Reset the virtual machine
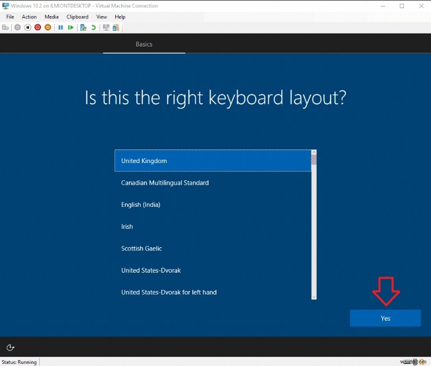 pos(71,28)
